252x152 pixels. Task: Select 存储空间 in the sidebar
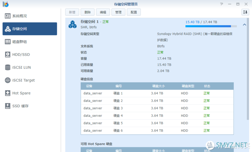click(x=30, y=29)
